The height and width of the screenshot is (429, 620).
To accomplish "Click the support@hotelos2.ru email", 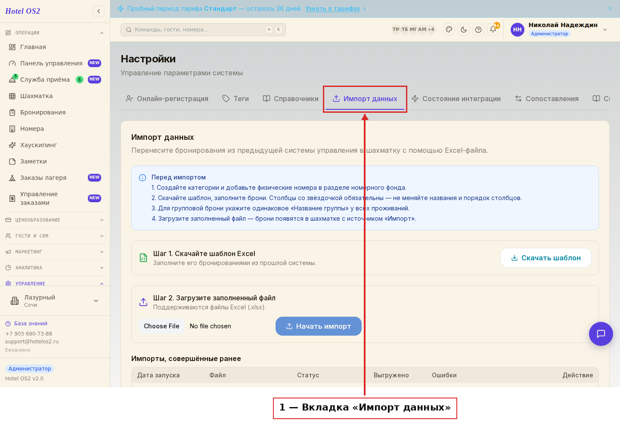I will (32, 342).
